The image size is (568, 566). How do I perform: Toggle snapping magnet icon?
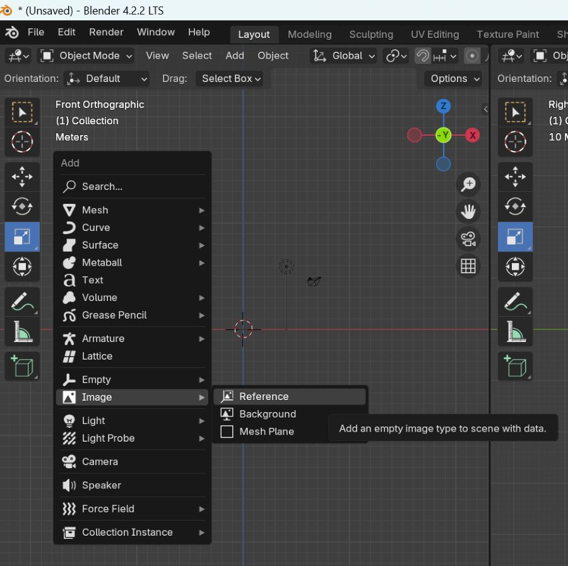click(x=422, y=56)
